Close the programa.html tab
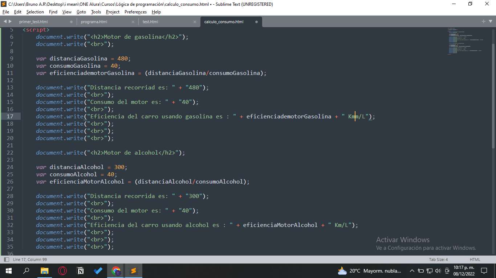The image size is (496, 278). click(x=133, y=22)
